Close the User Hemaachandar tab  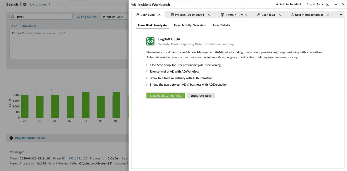click(x=328, y=15)
